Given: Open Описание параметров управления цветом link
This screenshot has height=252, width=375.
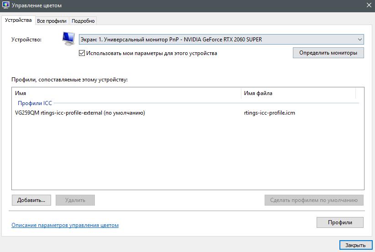Looking at the screenshot, I should (65, 225).
